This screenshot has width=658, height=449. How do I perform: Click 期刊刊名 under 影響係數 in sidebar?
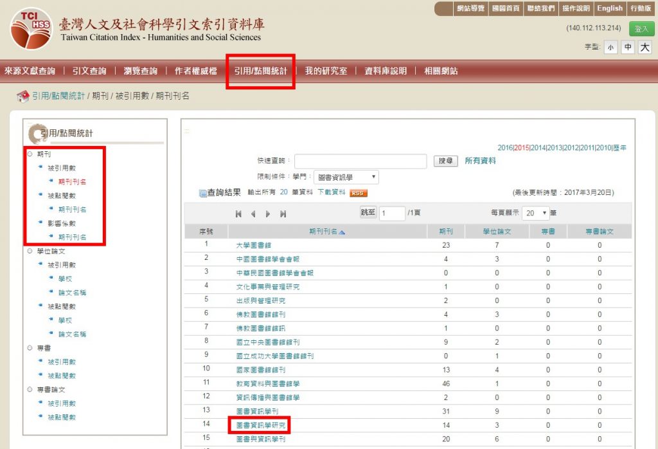(x=72, y=237)
